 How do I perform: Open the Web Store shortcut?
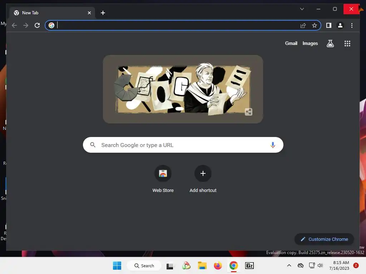[x=163, y=179]
